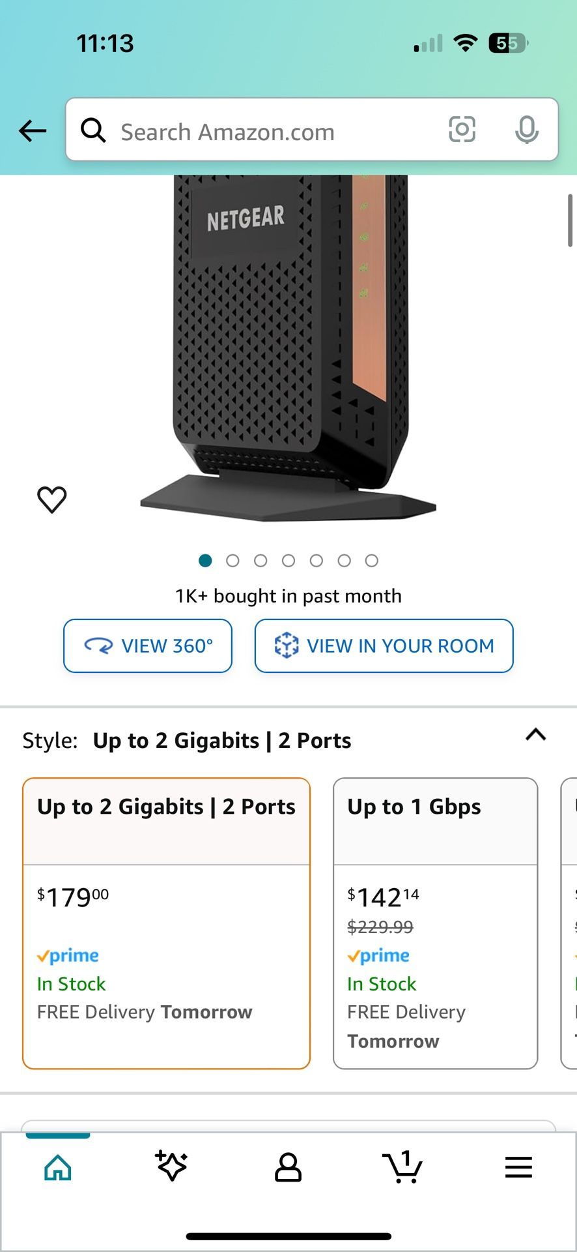Viewport: 577px width, 1252px height.
Task: Open the cart from bottom navigation
Action: pos(404,1167)
